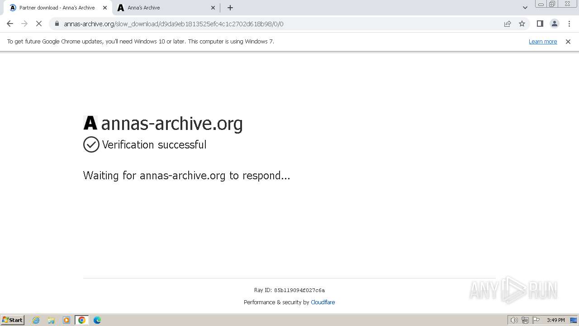This screenshot has height=326, width=579.
Task: Open the network status tray icon
Action: (x=525, y=320)
